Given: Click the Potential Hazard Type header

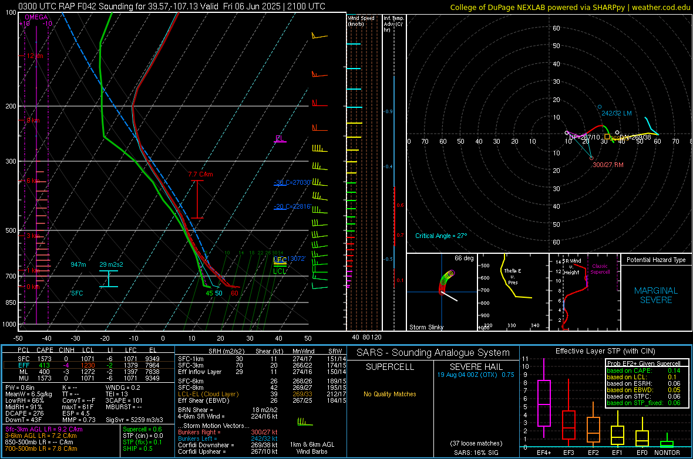Looking at the screenshot, I should (x=656, y=260).
